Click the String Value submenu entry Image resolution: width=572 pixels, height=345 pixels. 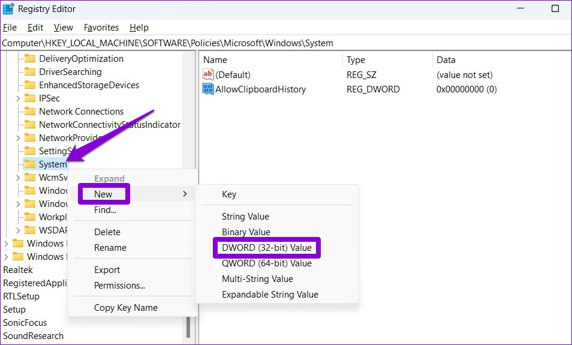(x=245, y=216)
